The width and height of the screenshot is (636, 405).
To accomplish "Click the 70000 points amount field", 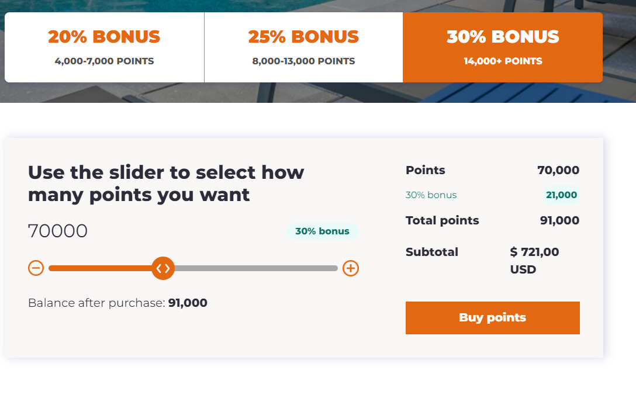I will [58, 231].
